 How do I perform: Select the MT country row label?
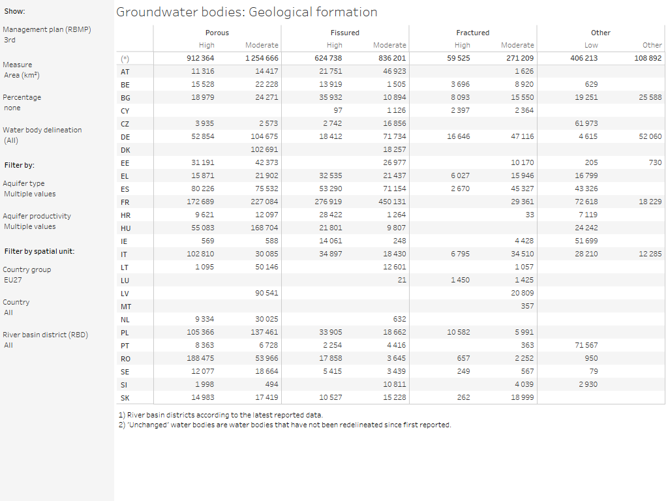(126, 307)
